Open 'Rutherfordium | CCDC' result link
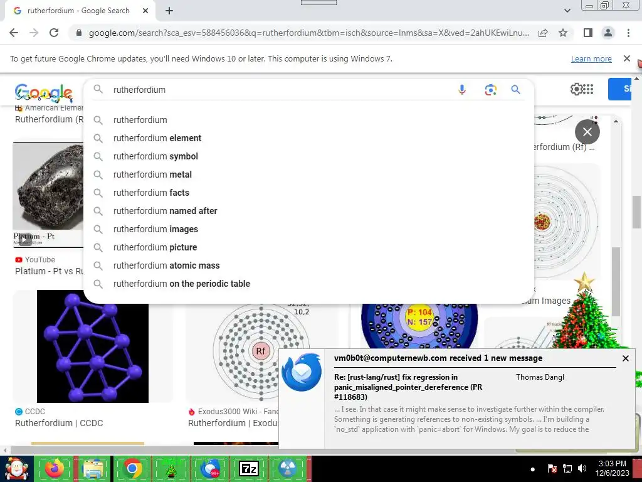 point(59,423)
